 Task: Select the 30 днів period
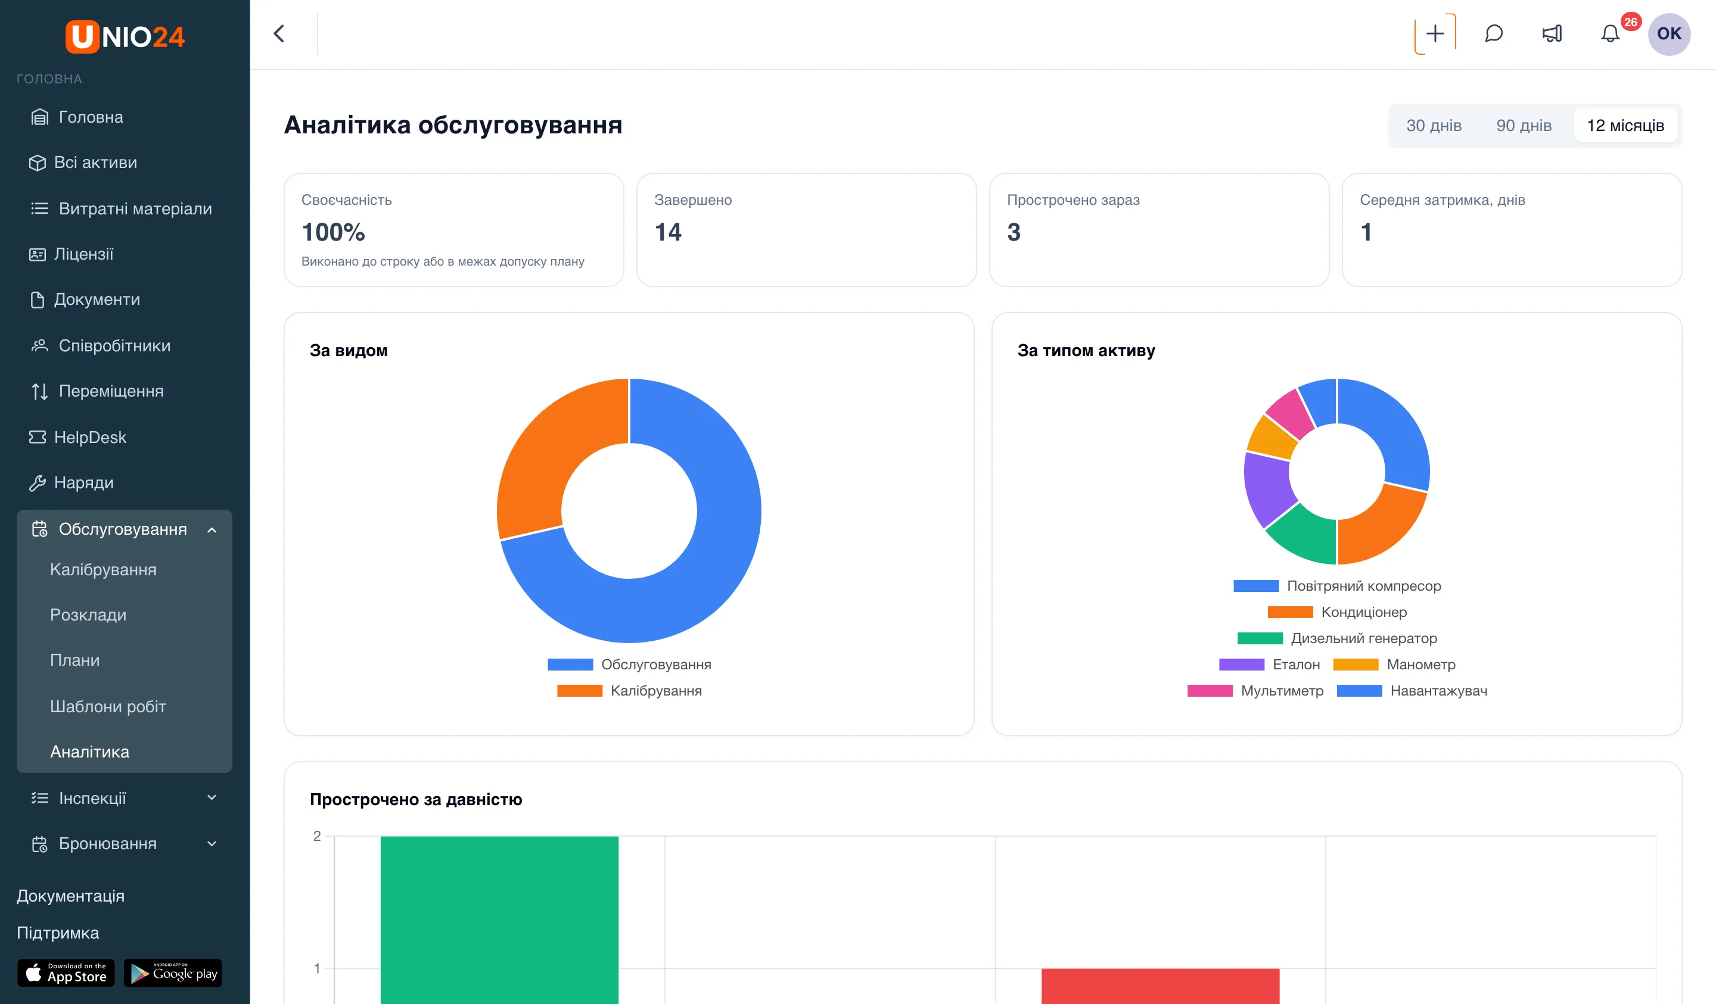(x=1434, y=125)
